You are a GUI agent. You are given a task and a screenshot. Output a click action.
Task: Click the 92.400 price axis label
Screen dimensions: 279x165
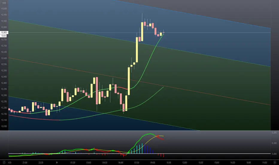tap(4, 83)
